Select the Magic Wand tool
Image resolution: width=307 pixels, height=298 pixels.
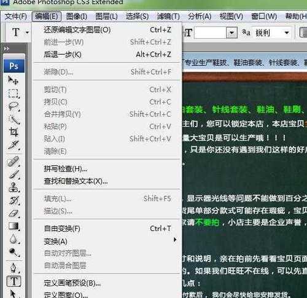pyautogui.click(x=14, y=120)
